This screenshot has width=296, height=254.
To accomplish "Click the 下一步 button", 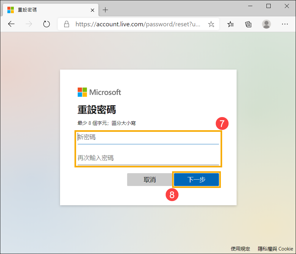I will click(196, 180).
